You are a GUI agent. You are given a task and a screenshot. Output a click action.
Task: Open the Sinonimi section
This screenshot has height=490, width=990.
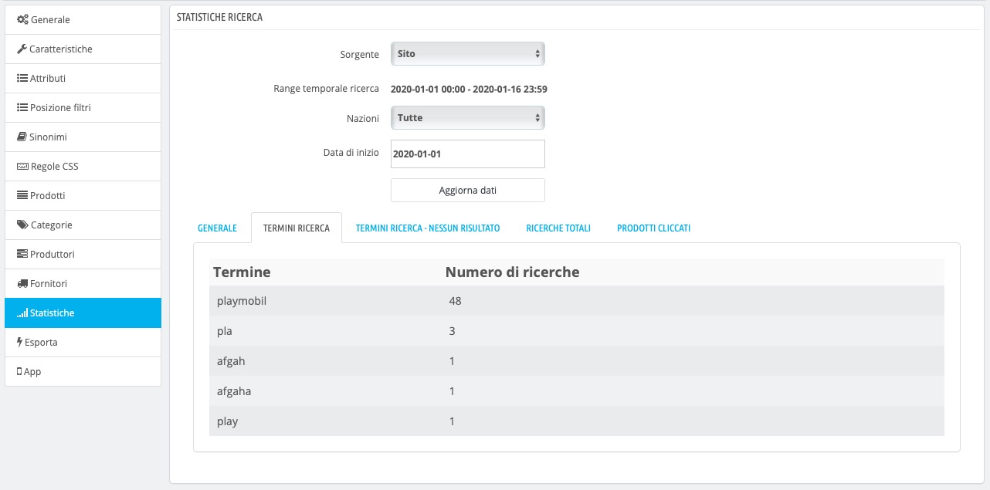pos(83,137)
